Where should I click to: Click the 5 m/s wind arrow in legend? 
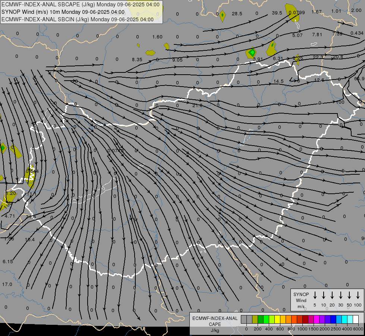tap(315, 295)
